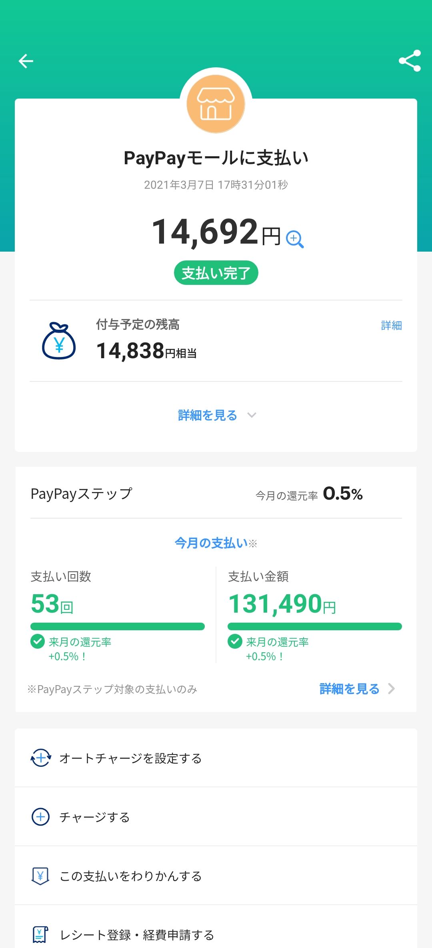
Task: Tap the 支払い金額 progress bar
Action: 315,626
